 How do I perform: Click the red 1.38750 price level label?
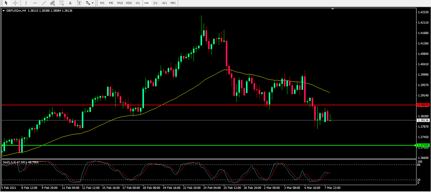(423, 105)
